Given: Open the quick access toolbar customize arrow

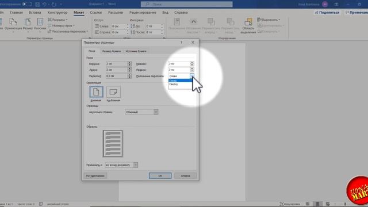Looking at the screenshot, I should pos(61,4).
